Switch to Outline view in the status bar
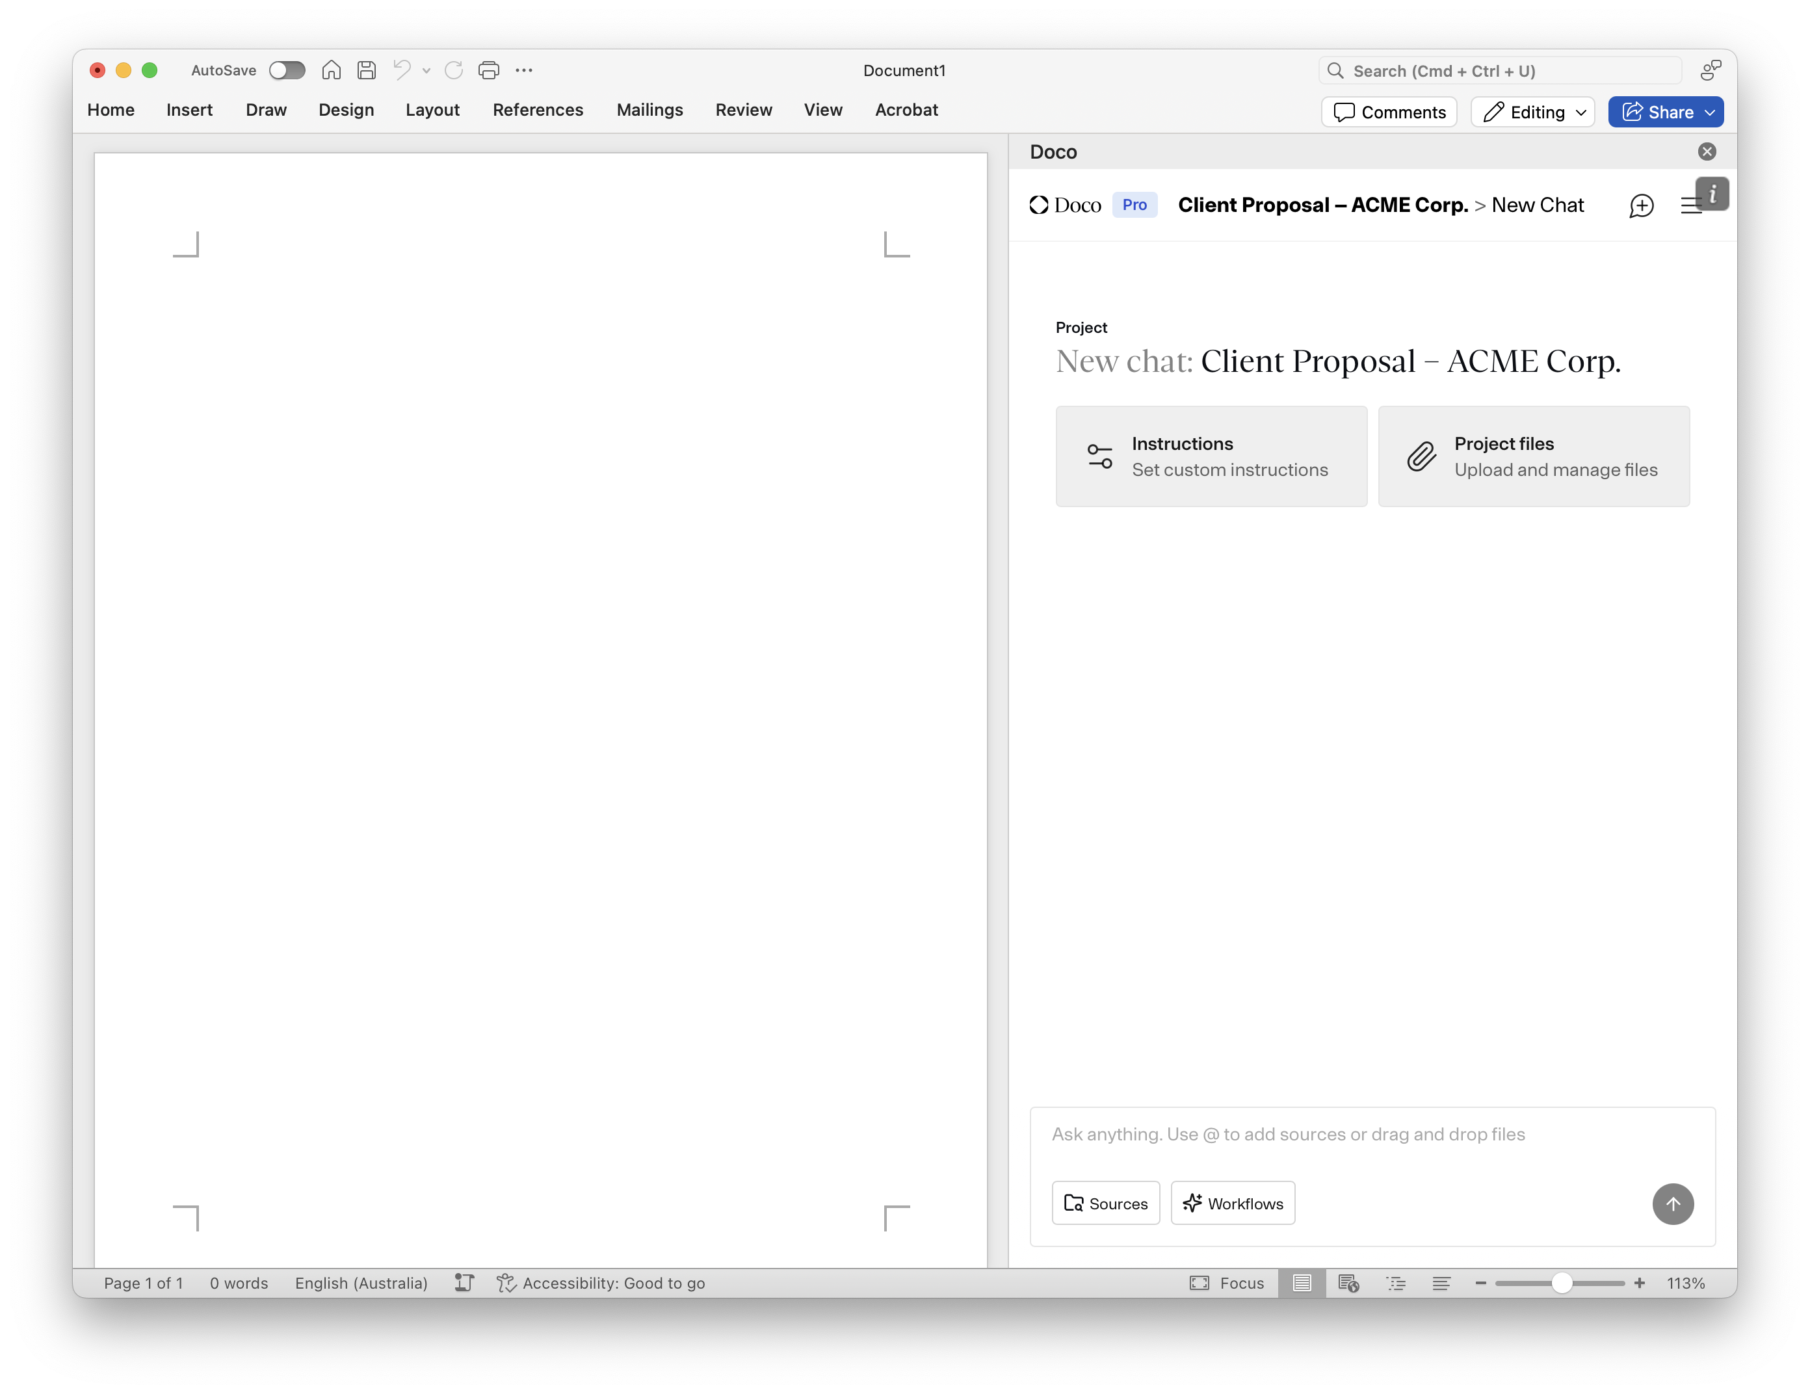The height and width of the screenshot is (1394, 1810). point(1397,1282)
